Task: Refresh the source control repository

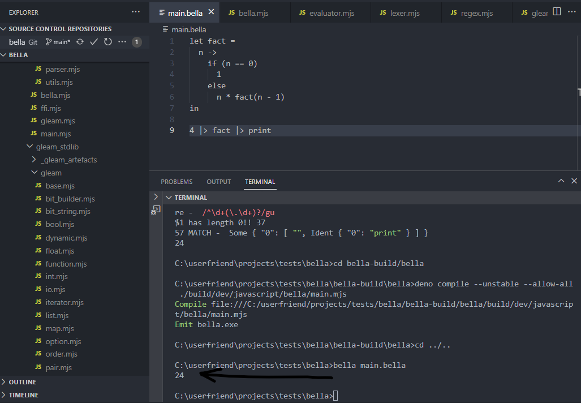Action: [108, 42]
